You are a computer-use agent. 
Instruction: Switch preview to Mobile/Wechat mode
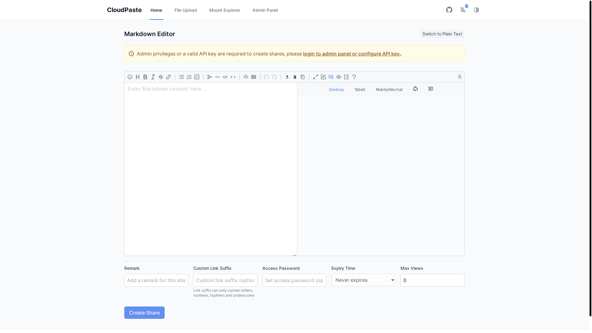click(389, 89)
